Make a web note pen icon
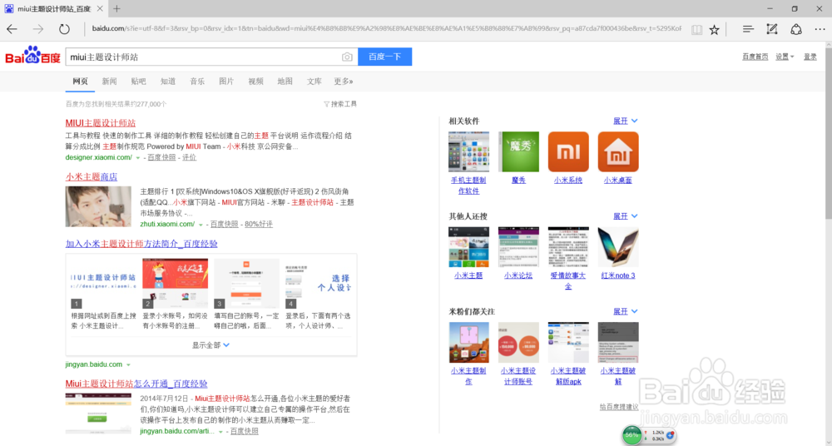 [x=772, y=29]
